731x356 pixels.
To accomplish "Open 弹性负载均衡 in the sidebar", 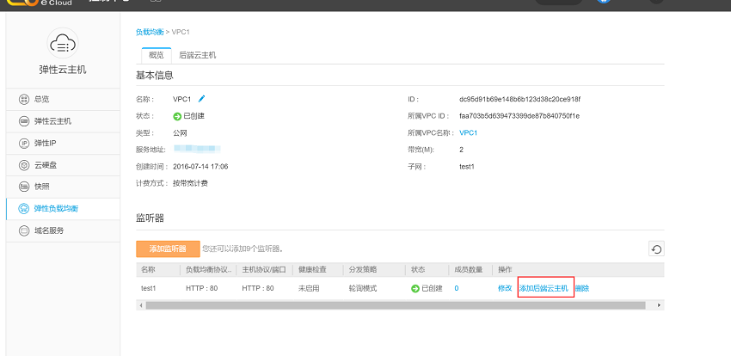I will (x=60, y=209).
